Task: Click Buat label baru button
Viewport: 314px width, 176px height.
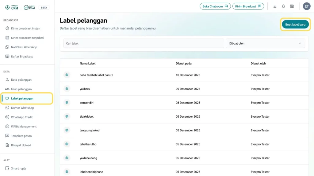Action: (x=295, y=24)
